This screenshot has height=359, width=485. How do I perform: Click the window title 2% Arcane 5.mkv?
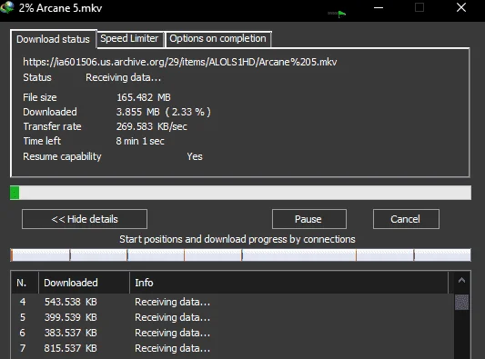pos(60,8)
